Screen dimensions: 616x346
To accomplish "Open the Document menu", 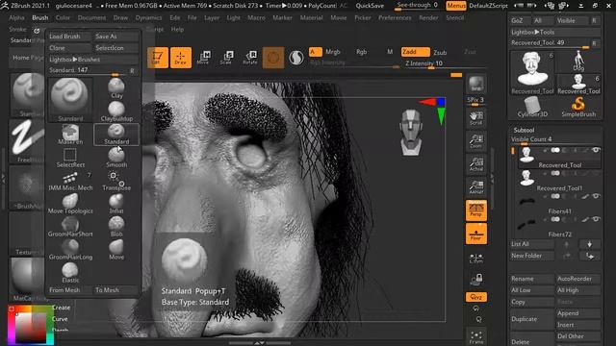I will pos(91,17).
